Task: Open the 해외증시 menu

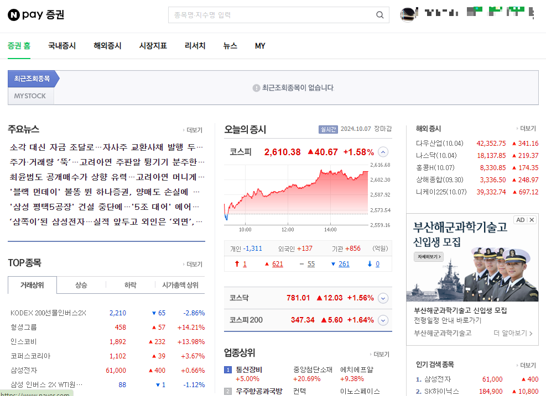Action: click(108, 46)
